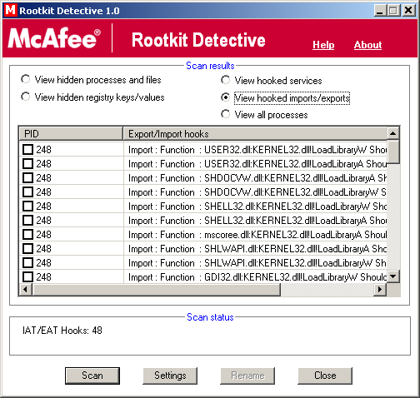Click the Export/Import hooks column header
This screenshot has height=398, width=420.
coord(255,134)
